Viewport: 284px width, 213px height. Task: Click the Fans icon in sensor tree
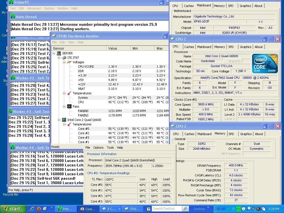pos(69,106)
